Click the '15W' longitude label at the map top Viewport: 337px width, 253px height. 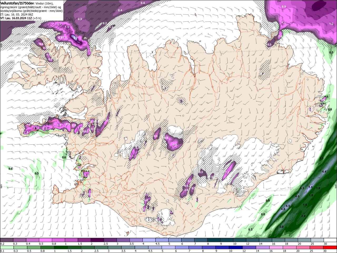coord(279,1)
